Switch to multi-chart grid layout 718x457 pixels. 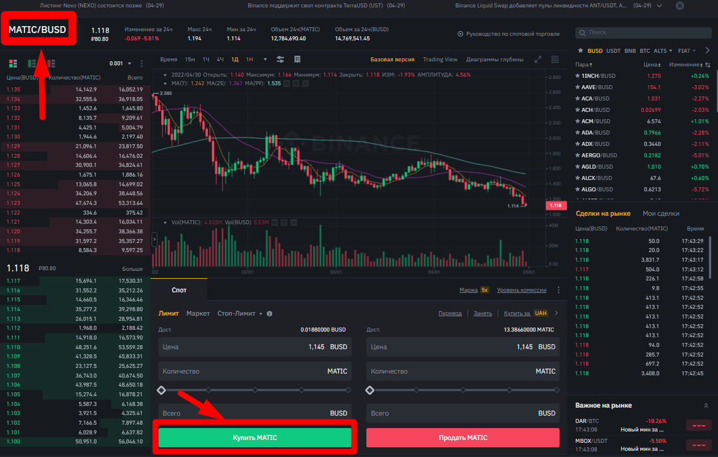(555, 59)
